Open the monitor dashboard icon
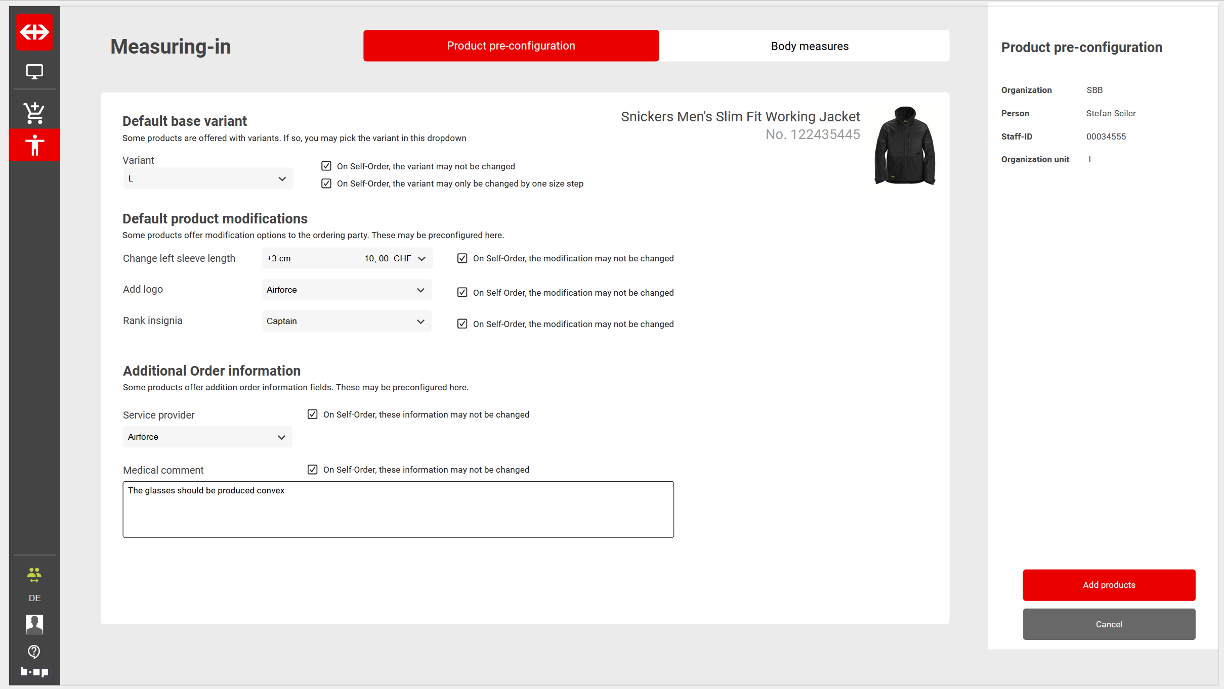The width and height of the screenshot is (1224, 689). tap(34, 72)
